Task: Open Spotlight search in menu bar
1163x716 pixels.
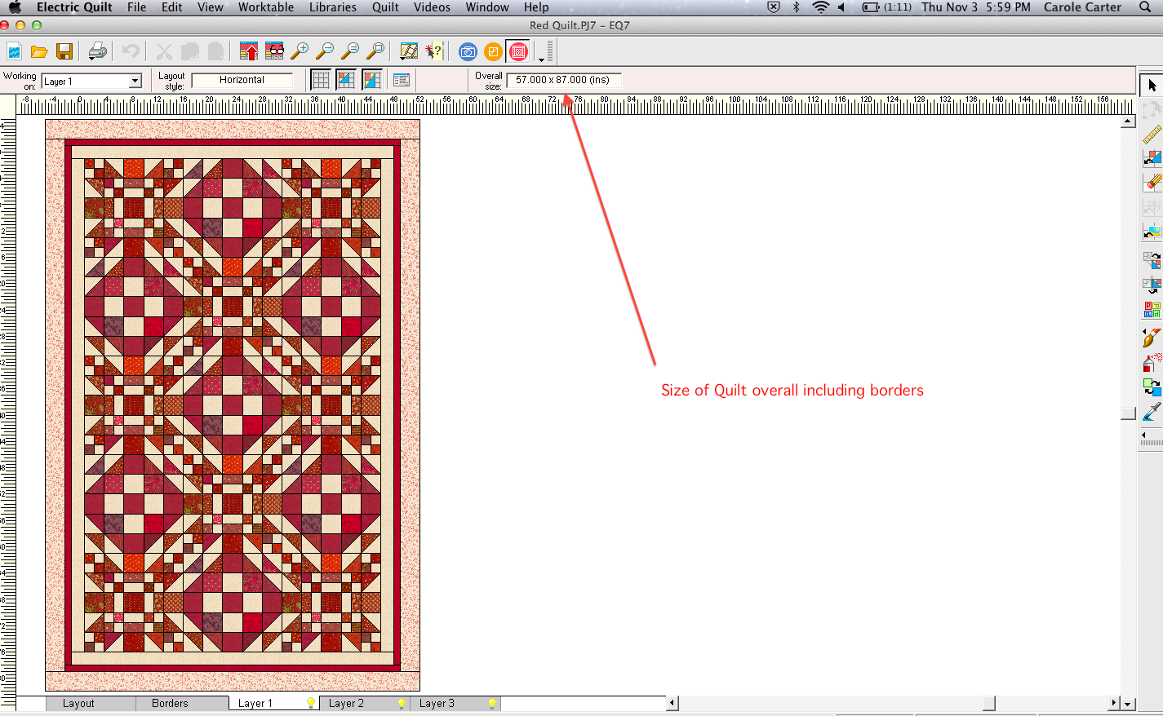Action: tap(1145, 7)
